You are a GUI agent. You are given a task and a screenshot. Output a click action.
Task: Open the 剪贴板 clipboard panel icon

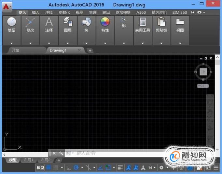161,22
